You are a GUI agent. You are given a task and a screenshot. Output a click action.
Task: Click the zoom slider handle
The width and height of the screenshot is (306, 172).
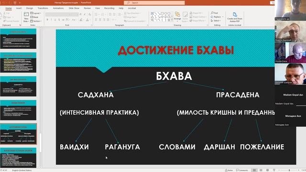tap(289, 170)
